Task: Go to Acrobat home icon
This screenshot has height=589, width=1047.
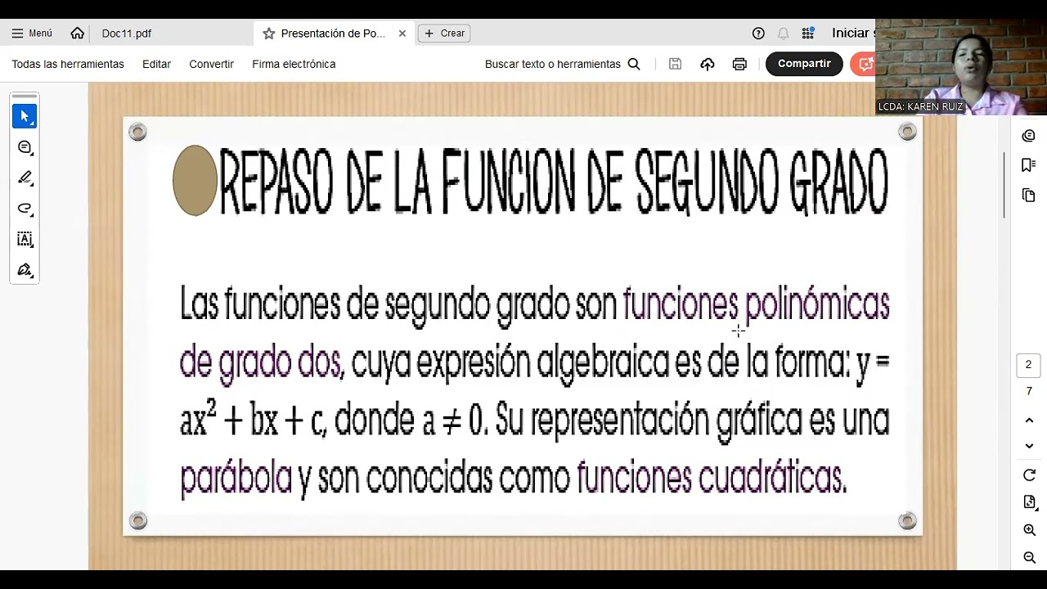Action: point(77,34)
